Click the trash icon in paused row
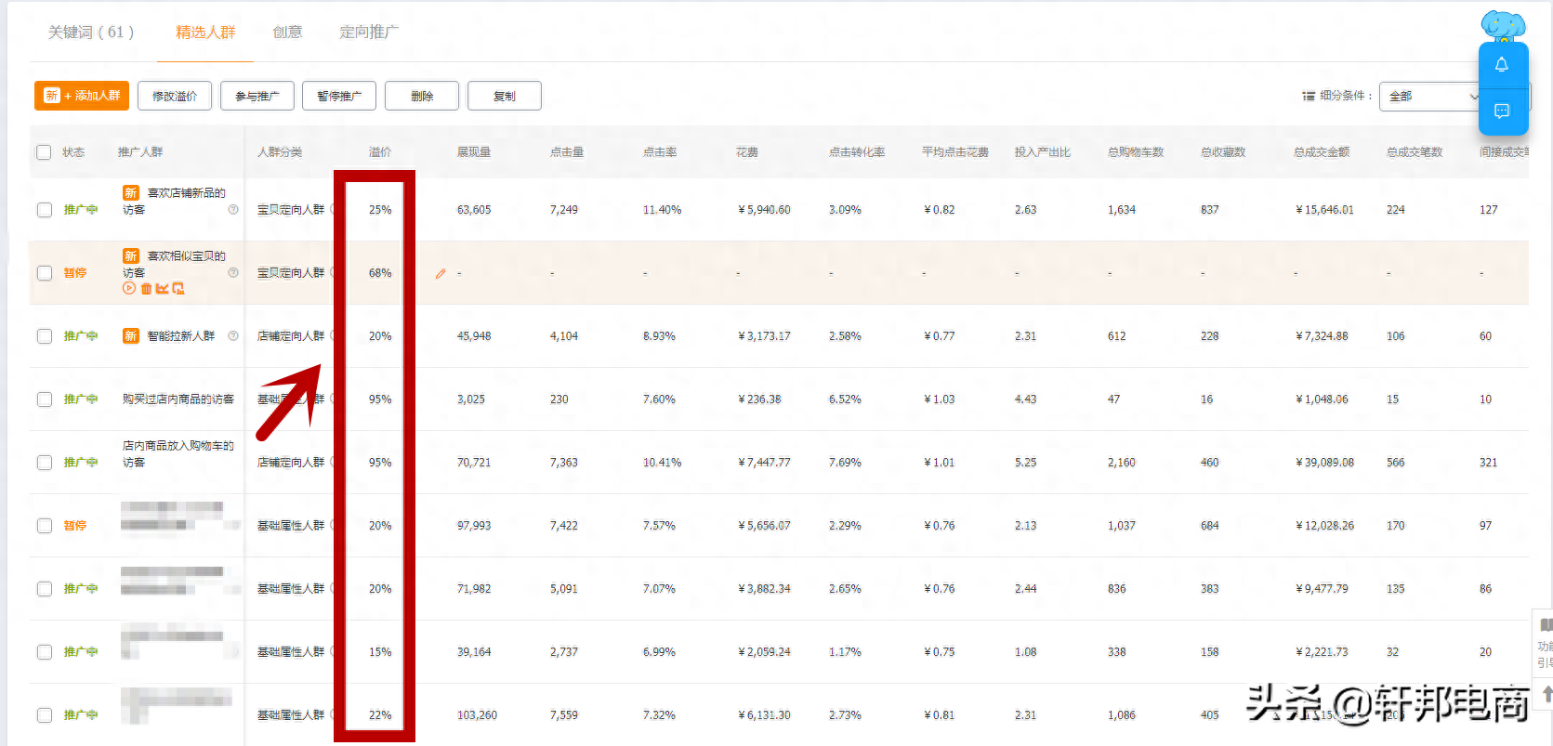This screenshot has height=746, width=1553. 146,289
